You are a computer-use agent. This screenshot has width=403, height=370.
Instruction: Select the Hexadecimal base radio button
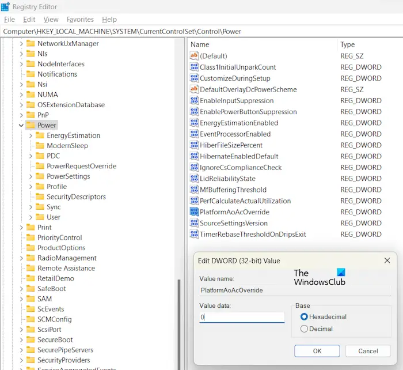(304, 317)
